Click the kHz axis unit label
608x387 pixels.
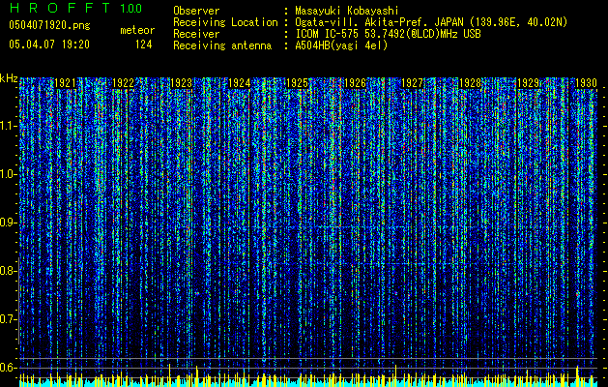coord(9,78)
